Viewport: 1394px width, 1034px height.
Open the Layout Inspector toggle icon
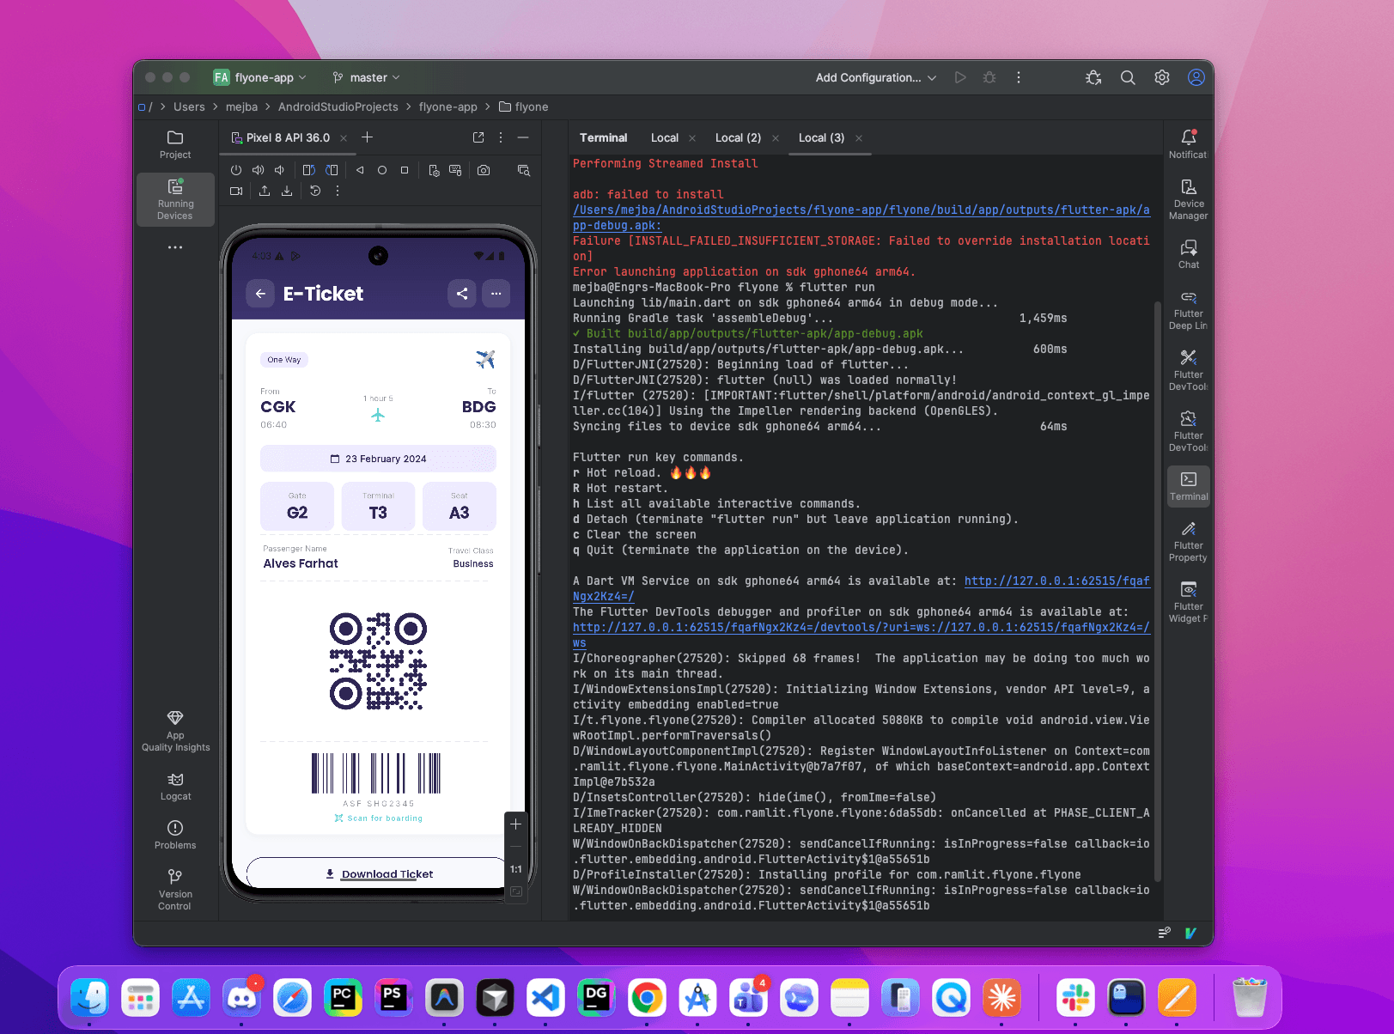point(523,170)
